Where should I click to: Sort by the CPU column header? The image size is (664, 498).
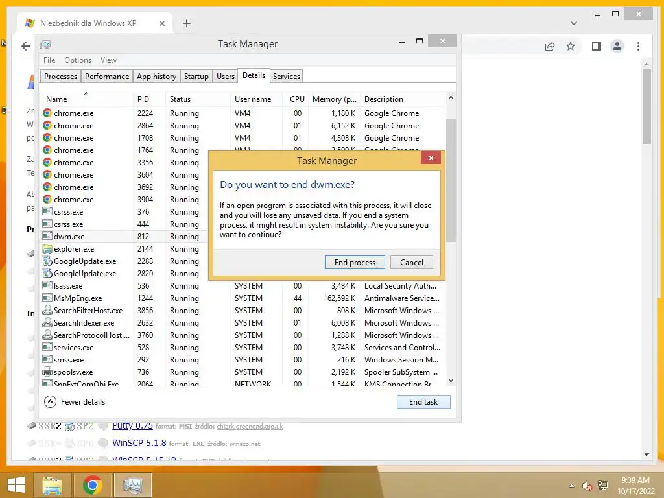point(297,99)
